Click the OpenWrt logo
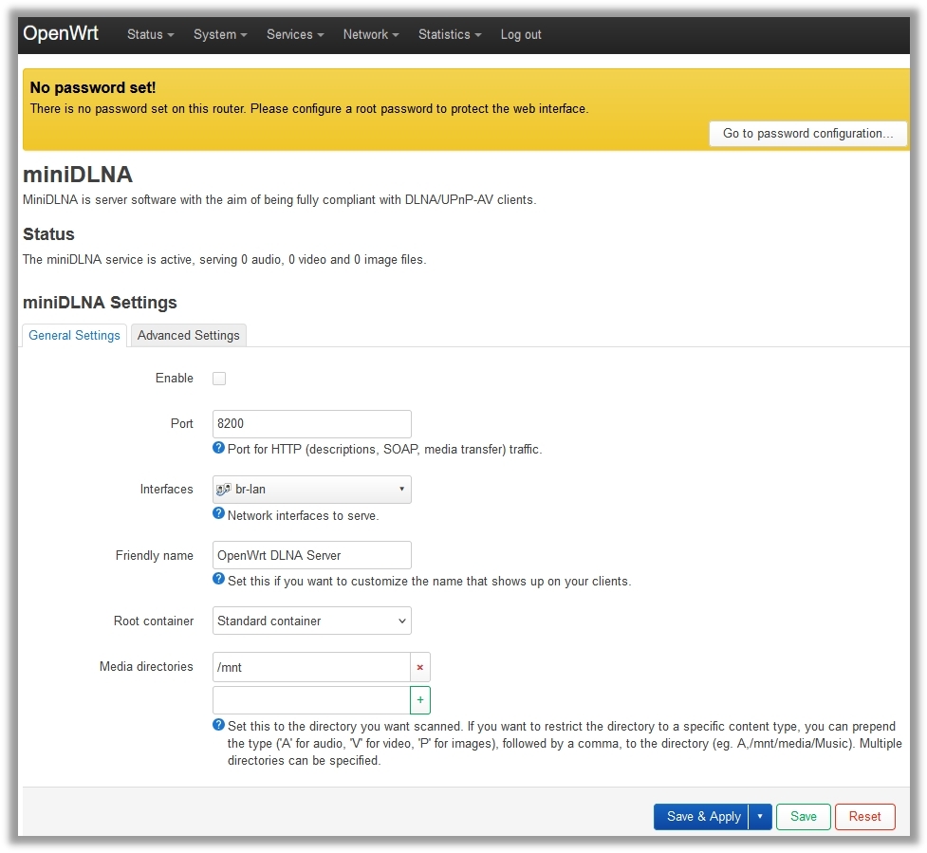 click(x=61, y=34)
